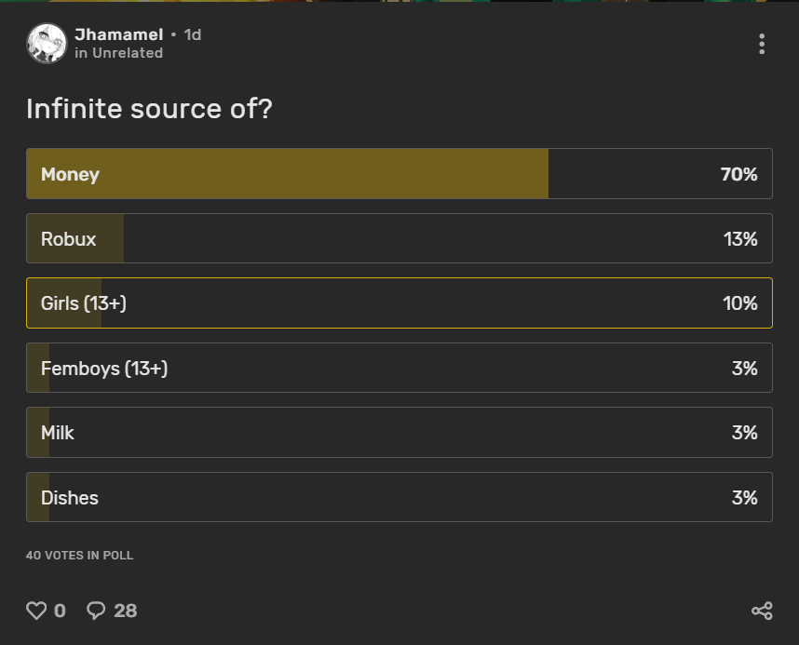Viewport: 799px width, 645px height.
Task: Click the share icon
Action: [x=762, y=611]
